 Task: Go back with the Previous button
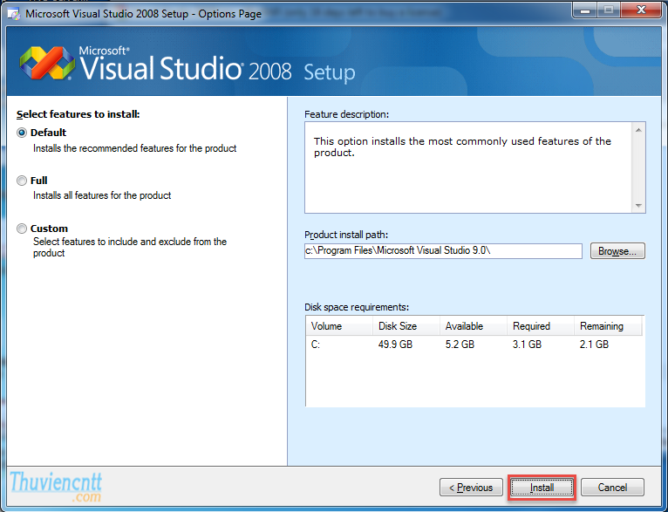471,488
